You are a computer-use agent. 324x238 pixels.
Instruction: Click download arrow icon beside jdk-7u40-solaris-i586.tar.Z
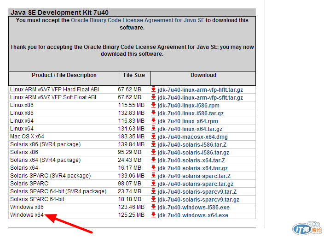pos(153,144)
